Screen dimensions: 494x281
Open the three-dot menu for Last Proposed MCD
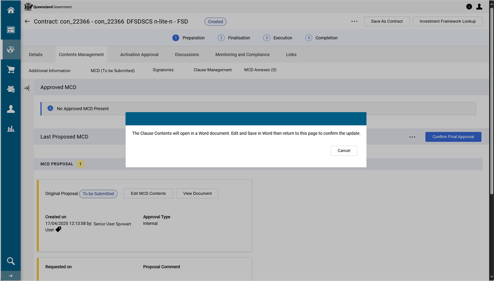point(412,137)
